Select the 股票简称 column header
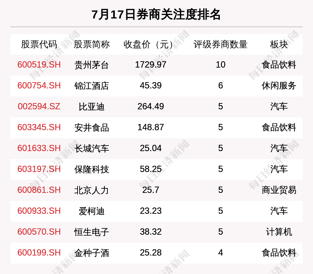 coord(91,44)
